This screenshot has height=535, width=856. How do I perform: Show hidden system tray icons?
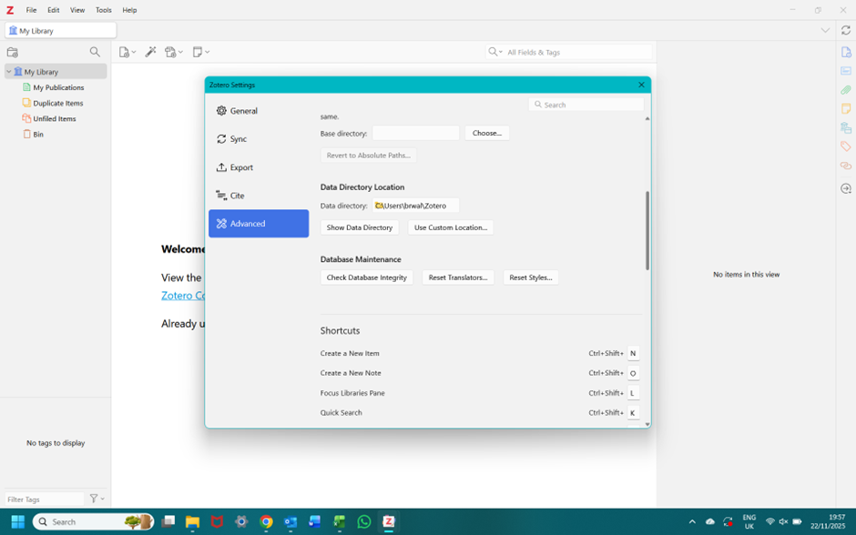click(692, 522)
